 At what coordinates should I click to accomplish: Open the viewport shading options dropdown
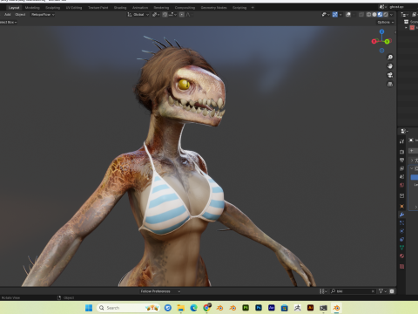[x=392, y=15]
